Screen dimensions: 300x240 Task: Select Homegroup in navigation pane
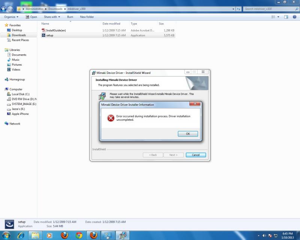[x=15, y=79]
